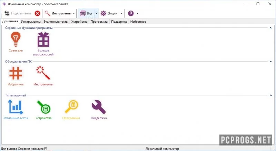Switch to the Избранное tab
276x151 pixels.
point(138,22)
